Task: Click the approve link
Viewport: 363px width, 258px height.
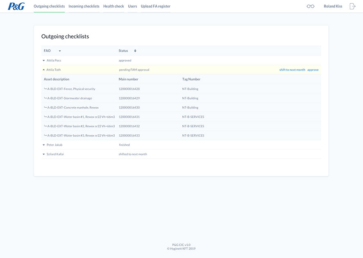Action: (x=313, y=70)
